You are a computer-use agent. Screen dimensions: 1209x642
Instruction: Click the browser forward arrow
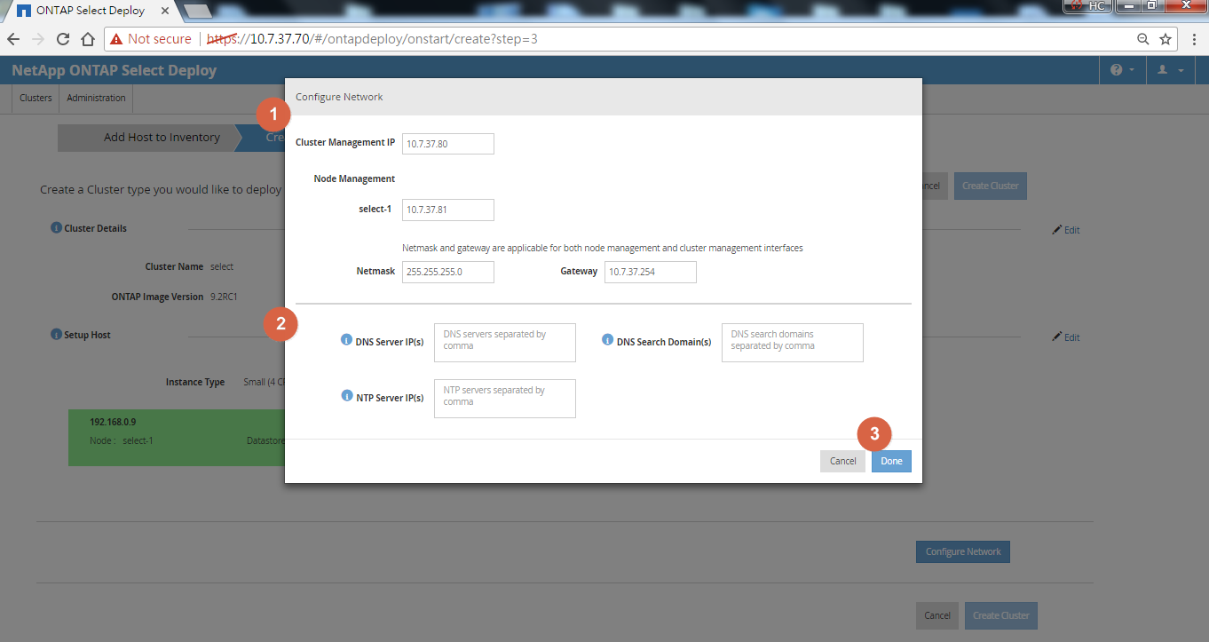(37, 39)
